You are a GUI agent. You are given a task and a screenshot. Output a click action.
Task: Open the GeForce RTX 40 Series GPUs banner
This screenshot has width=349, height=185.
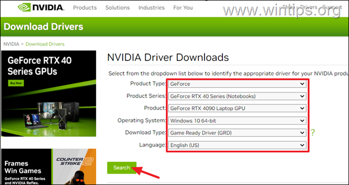click(x=49, y=94)
